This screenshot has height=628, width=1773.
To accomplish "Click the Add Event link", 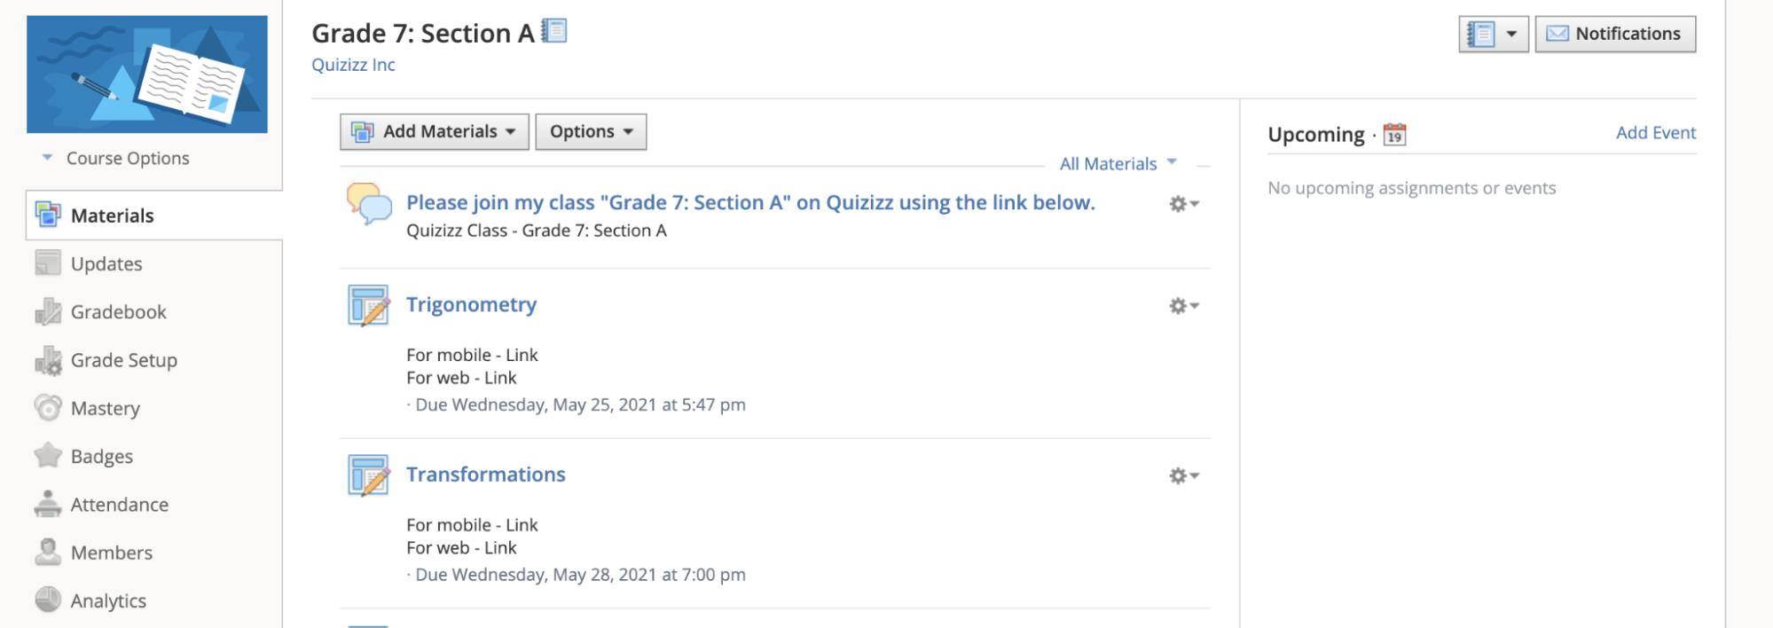I will 1655,133.
